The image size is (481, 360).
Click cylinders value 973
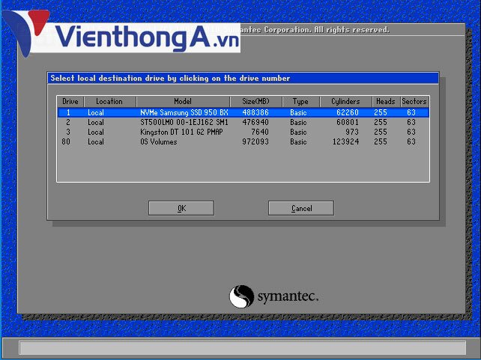pyautogui.click(x=352, y=132)
